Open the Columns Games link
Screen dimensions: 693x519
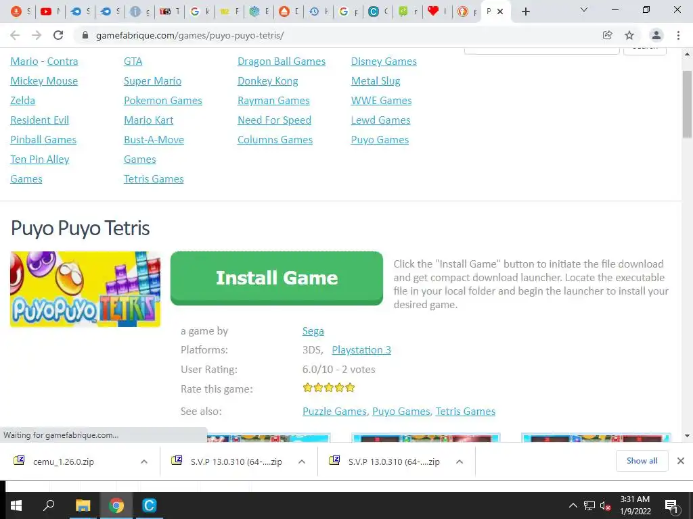275,139
